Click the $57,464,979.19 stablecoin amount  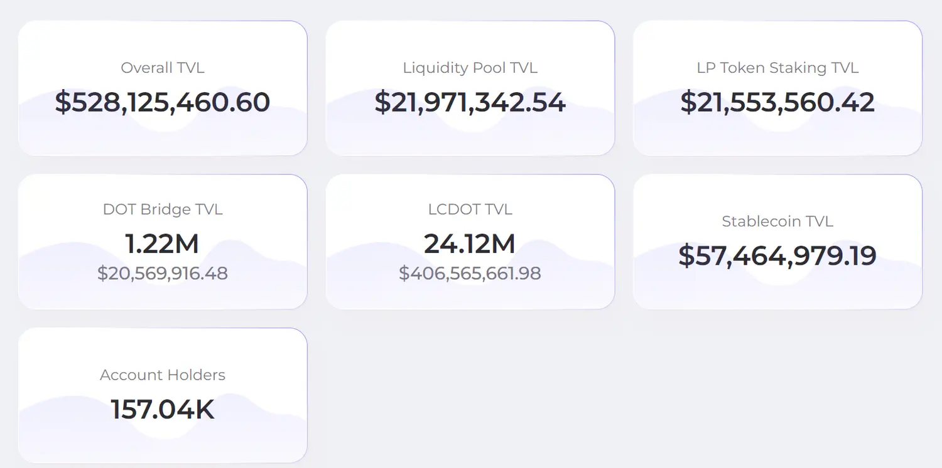coord(777,256)
